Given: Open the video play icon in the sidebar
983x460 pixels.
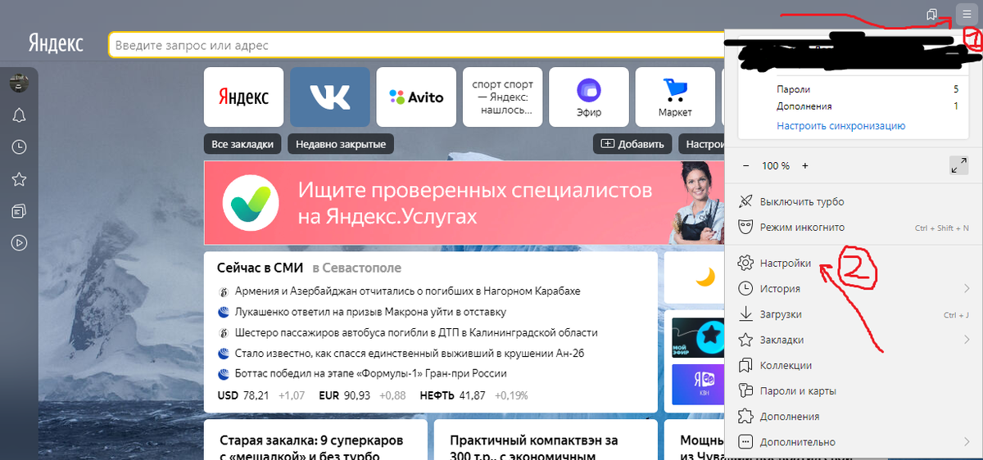Looking at the screenshot, I should [19, 243].
